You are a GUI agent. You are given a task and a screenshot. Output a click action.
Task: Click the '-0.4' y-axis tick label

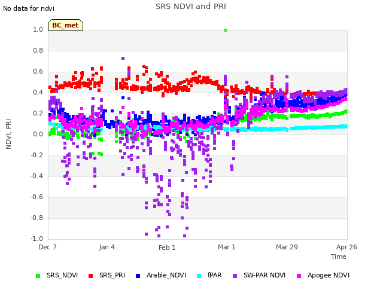[37, 176]
